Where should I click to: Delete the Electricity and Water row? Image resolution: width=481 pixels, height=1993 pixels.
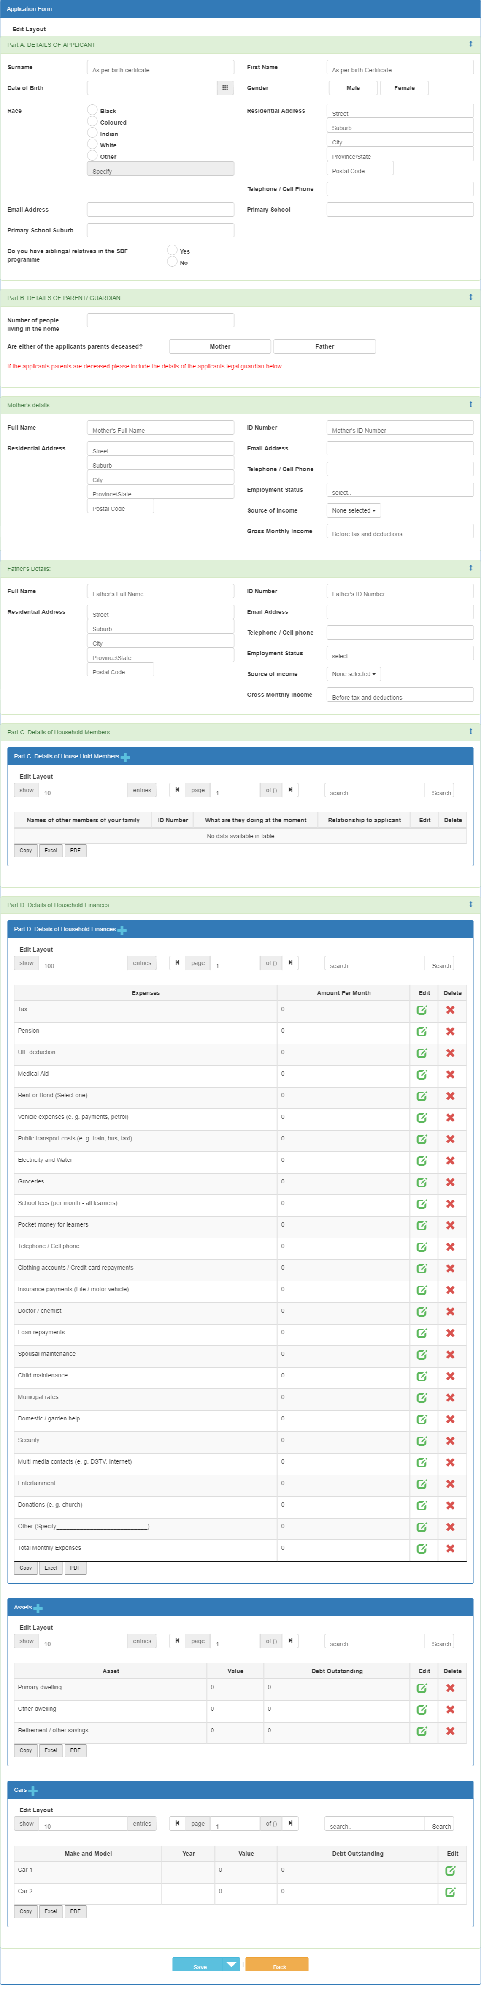tap(450, 1161)
